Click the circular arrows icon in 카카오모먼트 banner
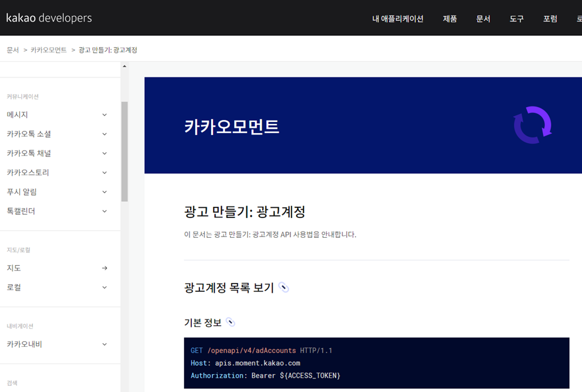This screenshot has height=392, width=582. click(x=532, y=125)
